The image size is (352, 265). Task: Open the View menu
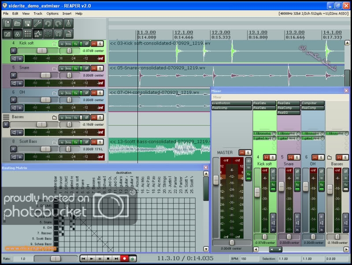tap(26, 14)
